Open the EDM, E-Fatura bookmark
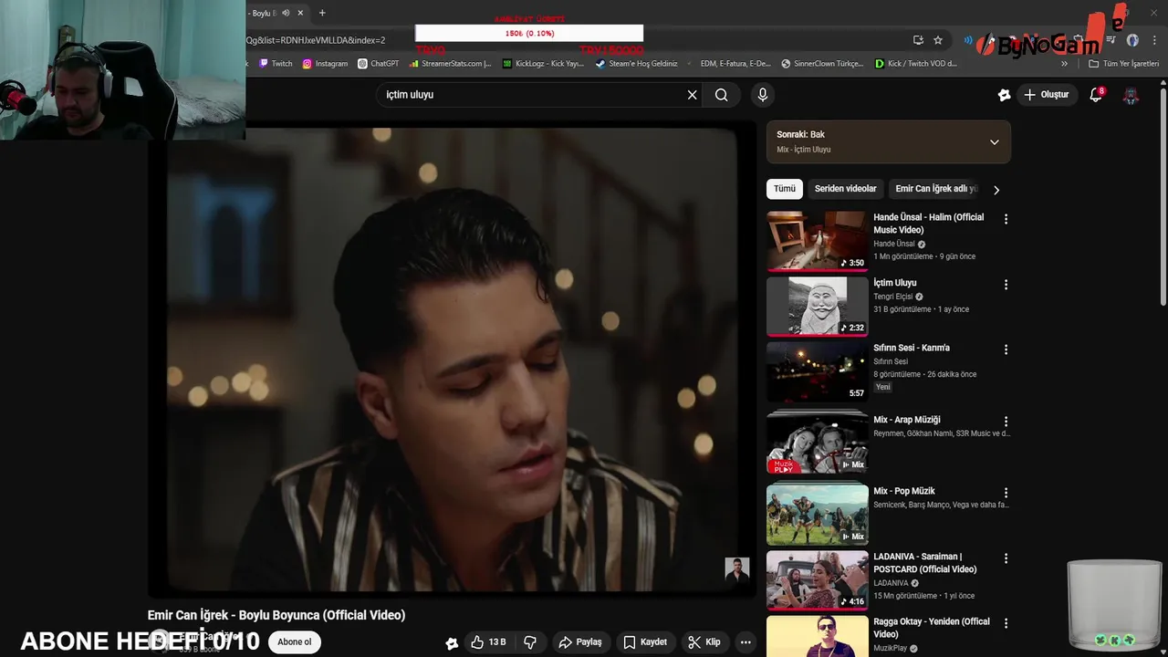Image resolution: width=1168 pixels, height=657 pixels. [x=728, y=64]
